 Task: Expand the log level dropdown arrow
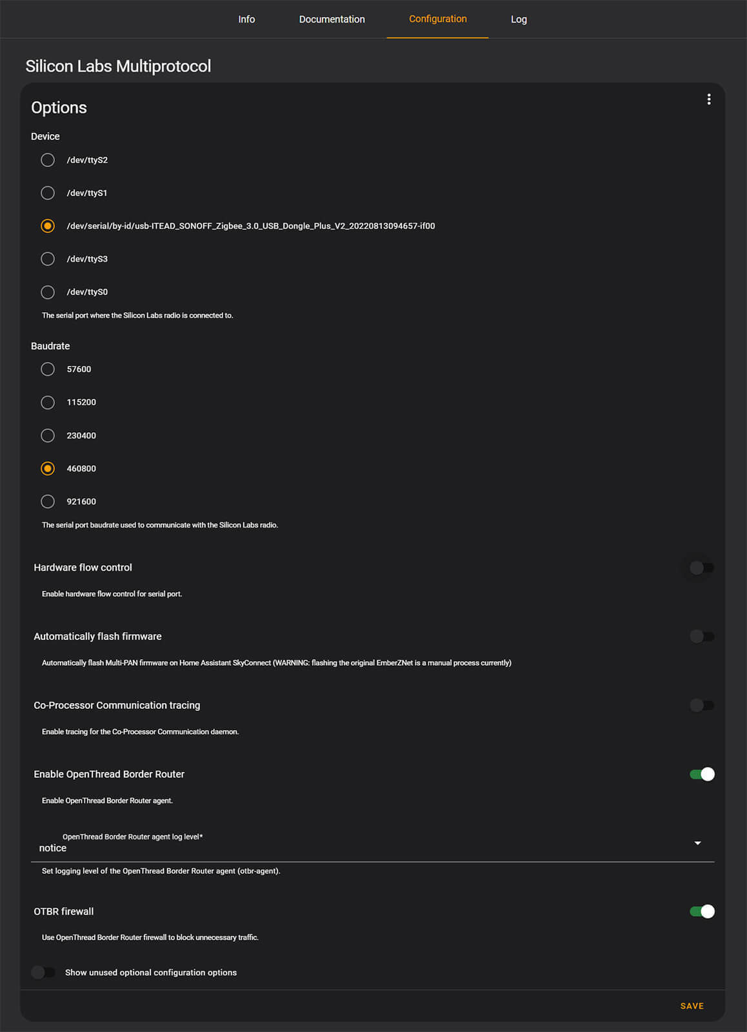pos(697,843)
